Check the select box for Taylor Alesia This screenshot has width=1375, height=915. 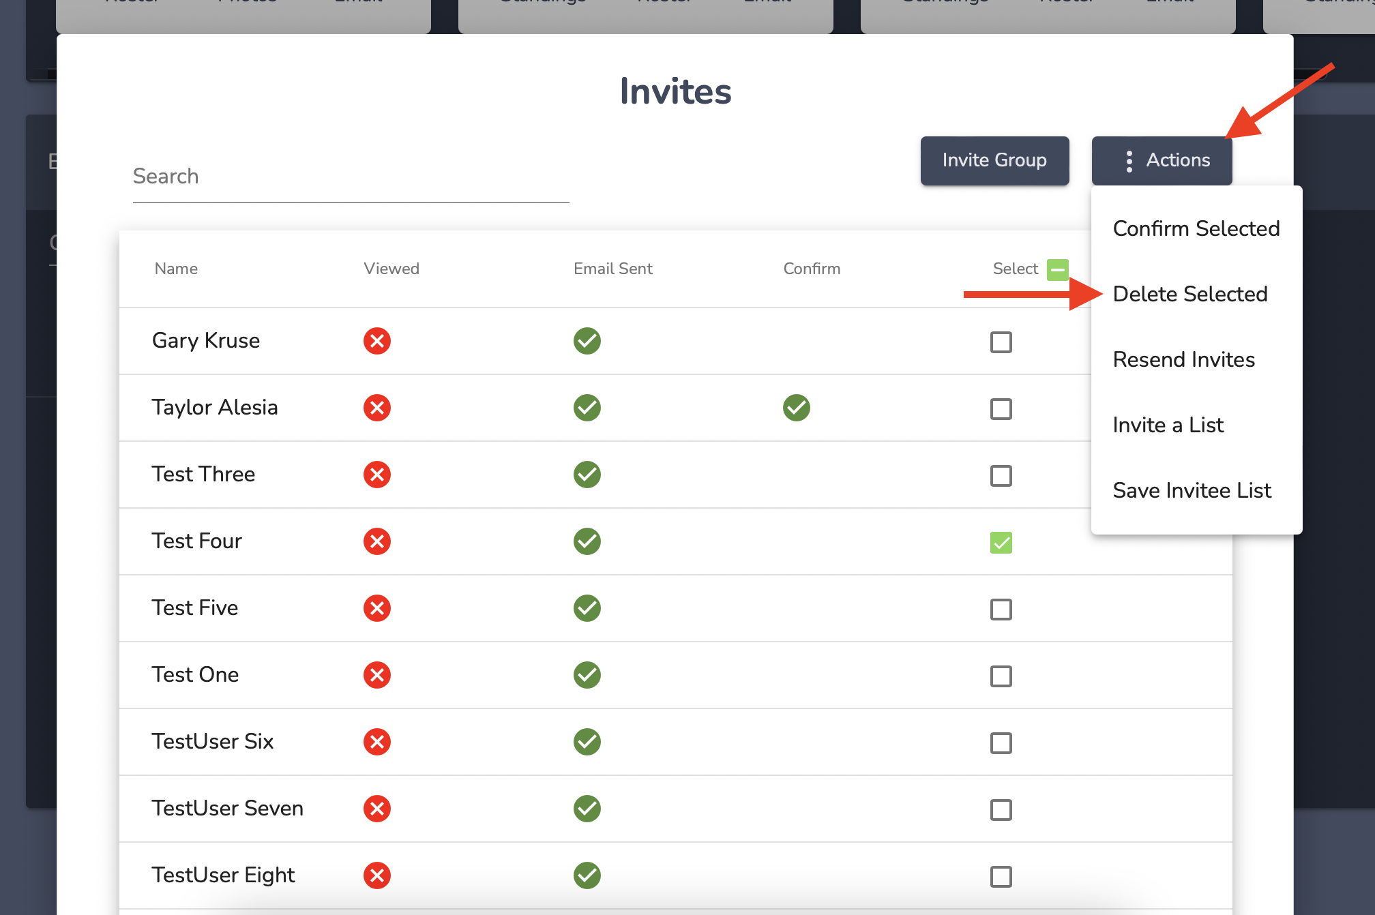(1001, 408)
